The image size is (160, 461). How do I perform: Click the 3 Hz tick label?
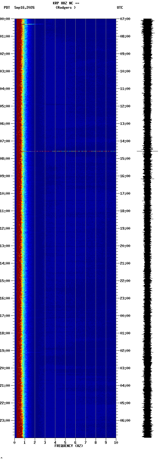[45, 443]
